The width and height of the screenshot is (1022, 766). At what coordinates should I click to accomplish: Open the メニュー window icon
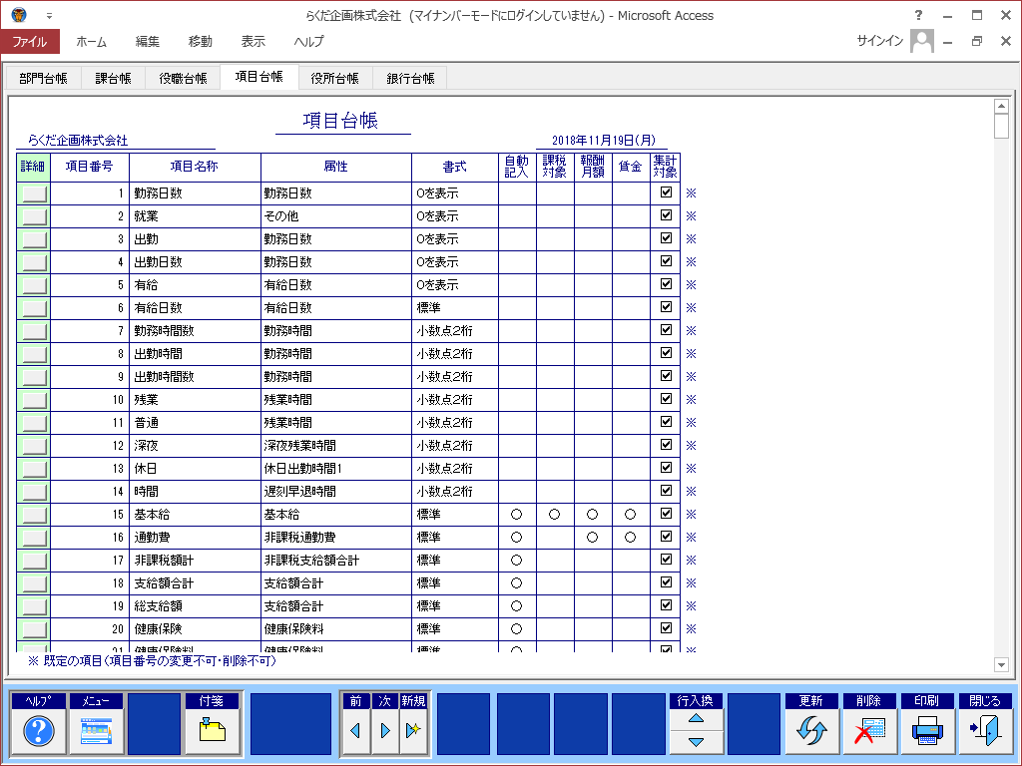pos(96,731)
